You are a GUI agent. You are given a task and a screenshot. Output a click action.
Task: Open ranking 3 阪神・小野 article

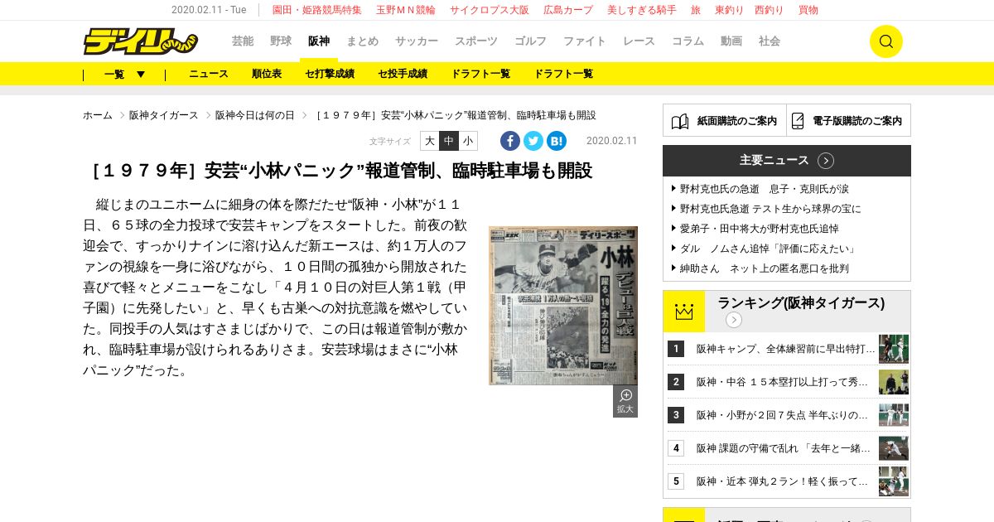pos(783,415)
